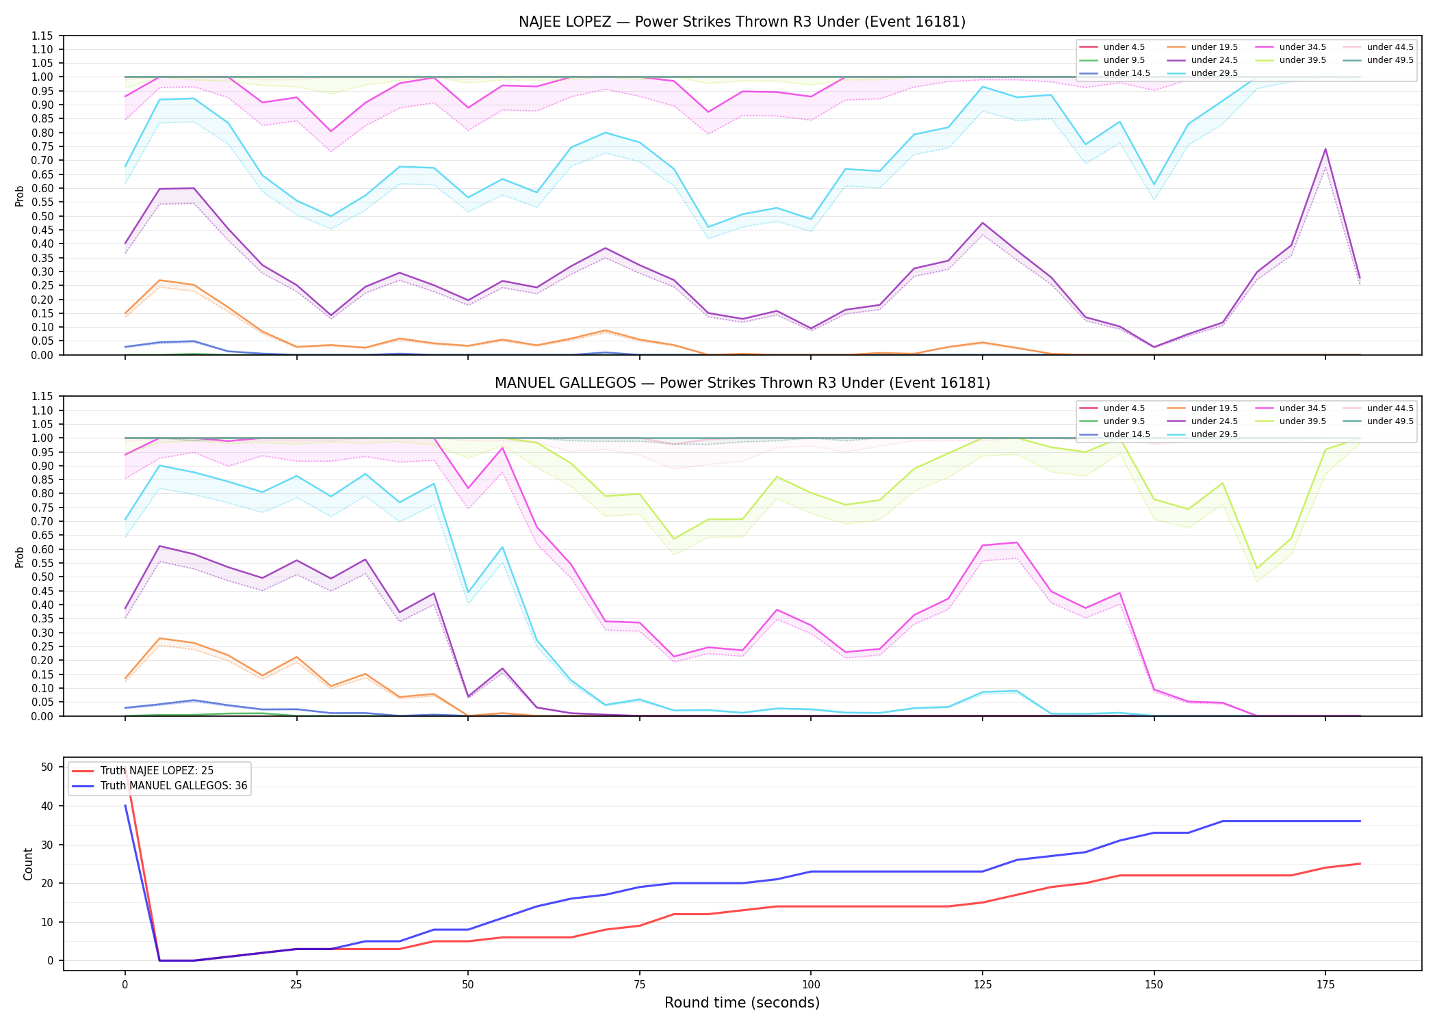Screen dimensions: 1437x1026
Task: Click '1.15' tick on MANUEL GALLEGOS chart
Action: (42, 397)
